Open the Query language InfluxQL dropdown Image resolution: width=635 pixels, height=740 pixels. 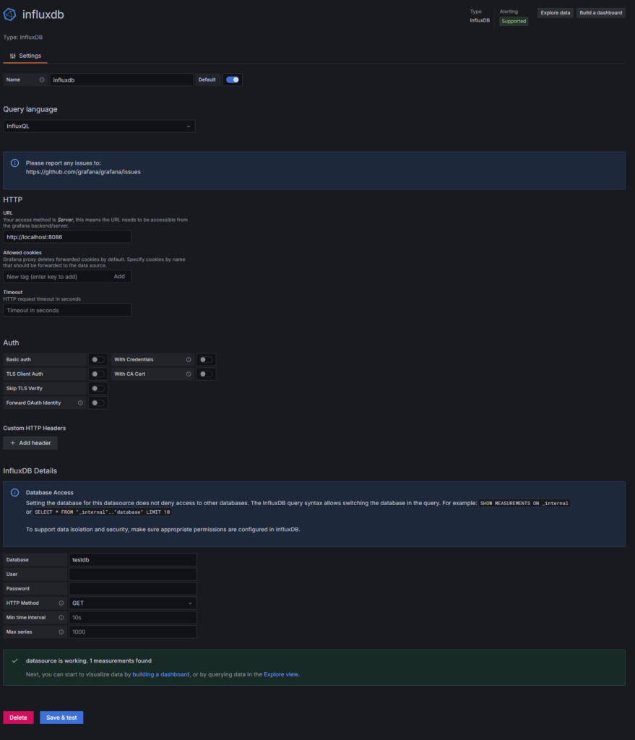tap(99, 126)
